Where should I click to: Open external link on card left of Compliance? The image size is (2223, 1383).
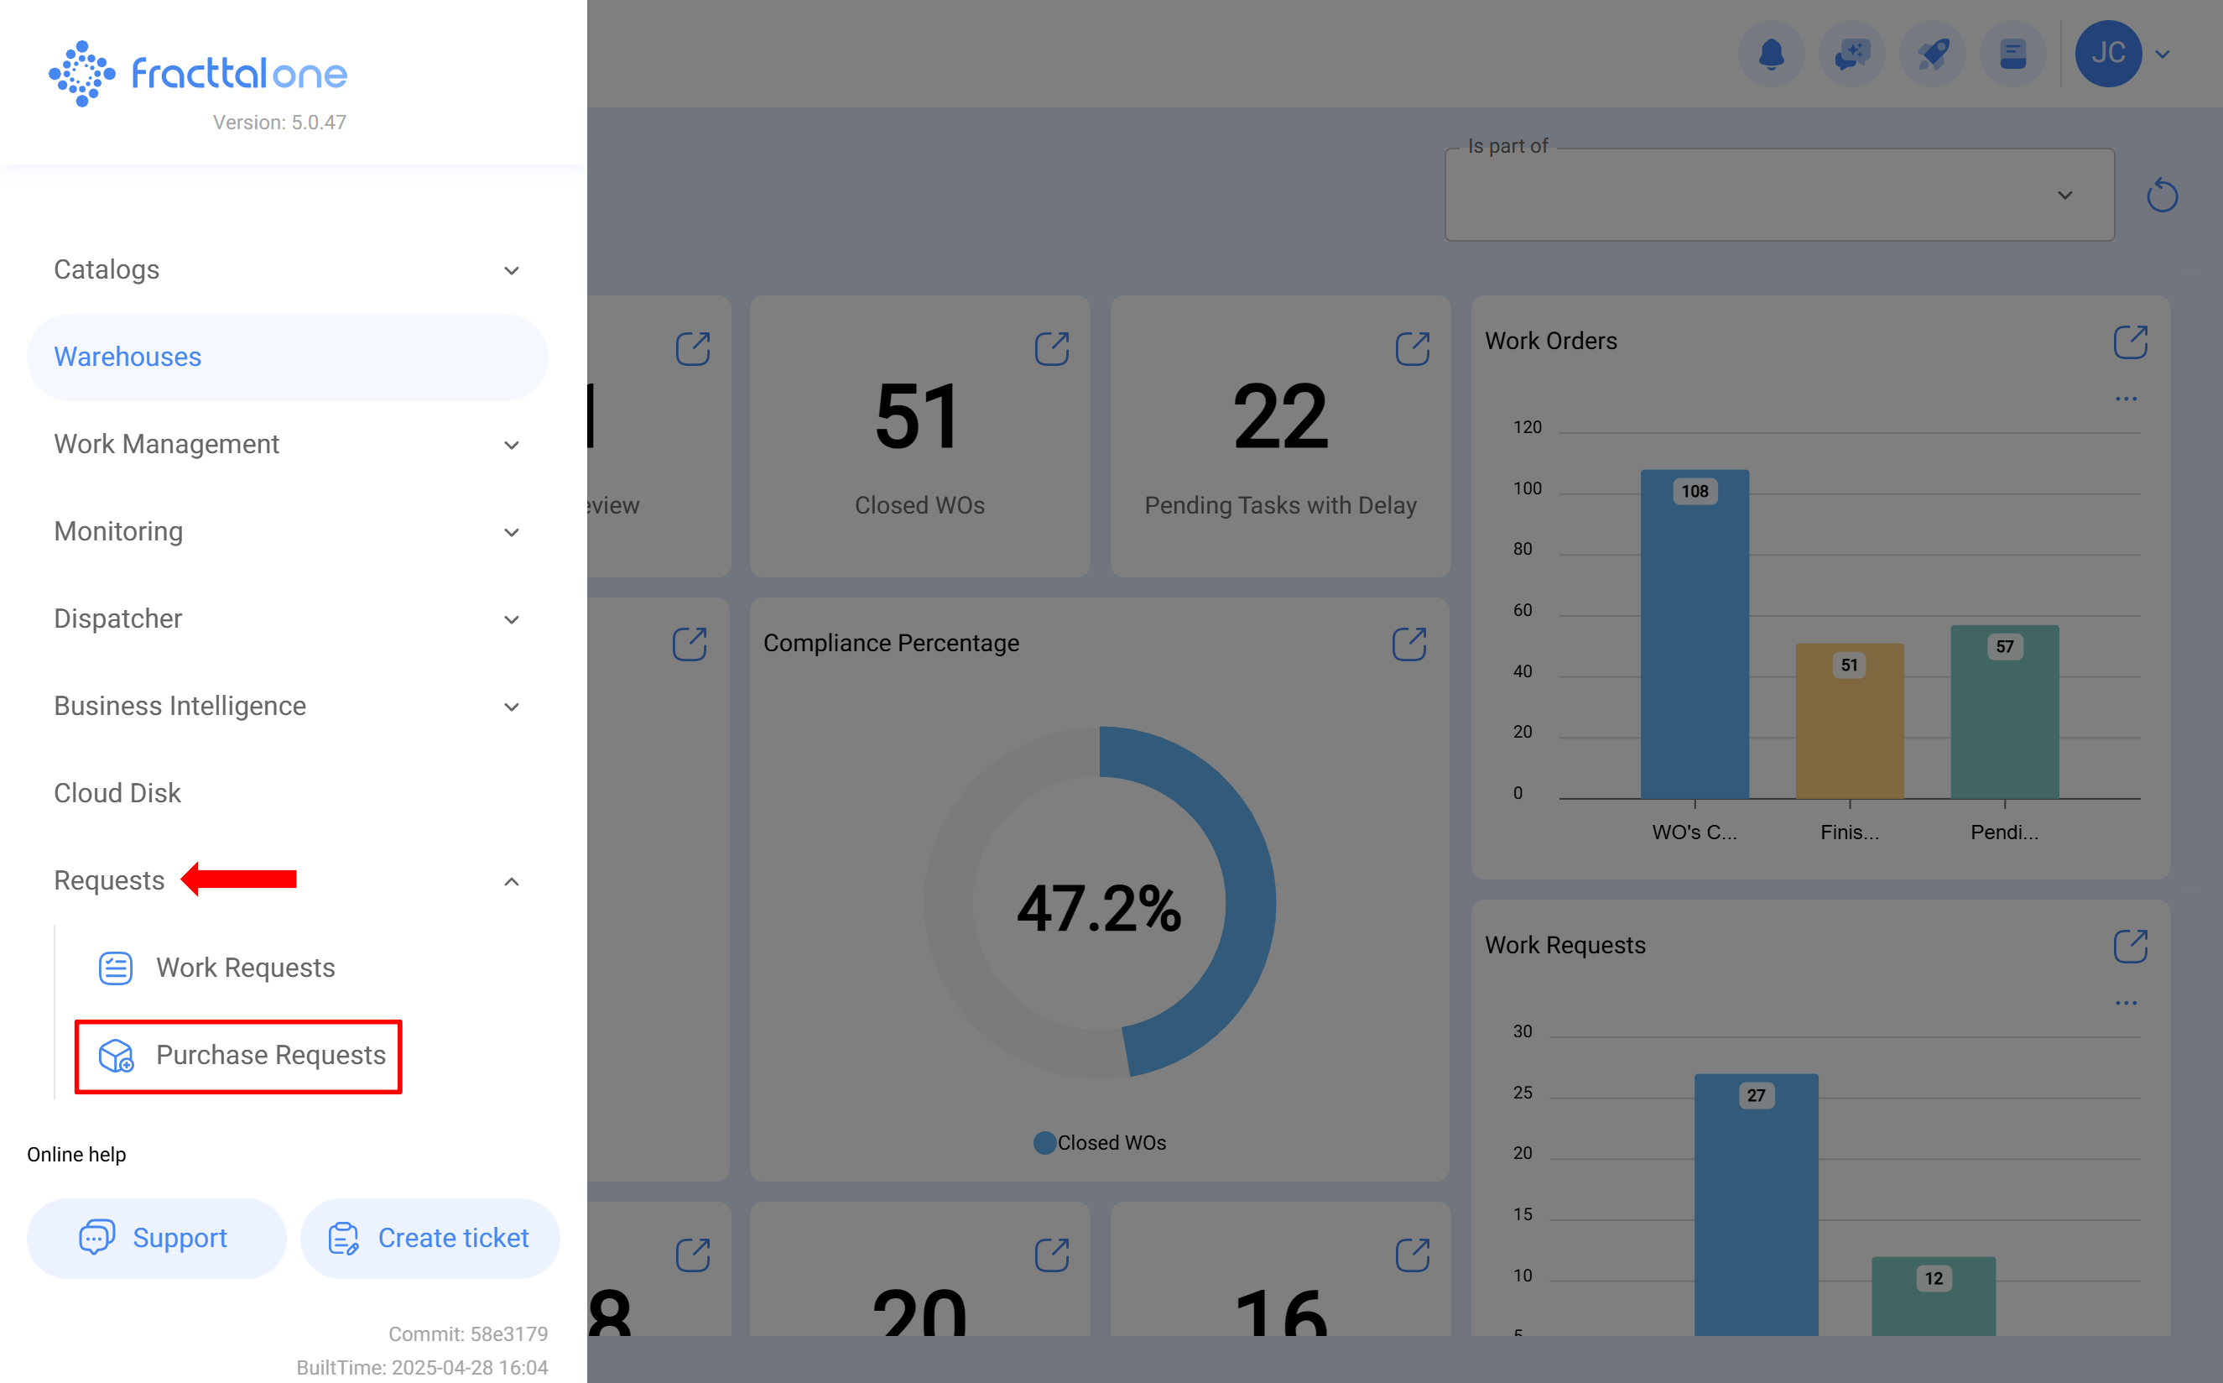690,644
